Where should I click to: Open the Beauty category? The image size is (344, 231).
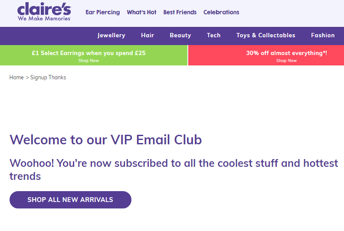[180, 35]
